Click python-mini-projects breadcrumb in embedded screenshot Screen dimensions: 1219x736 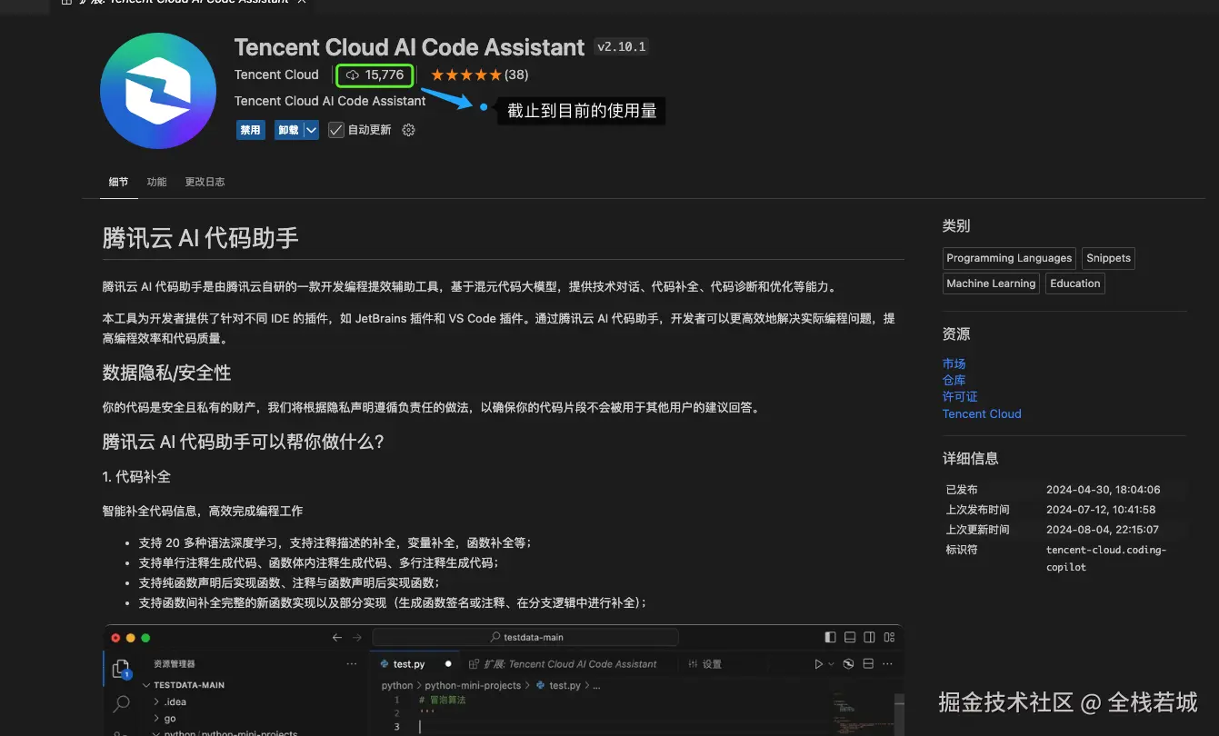[x=473, y=685]
